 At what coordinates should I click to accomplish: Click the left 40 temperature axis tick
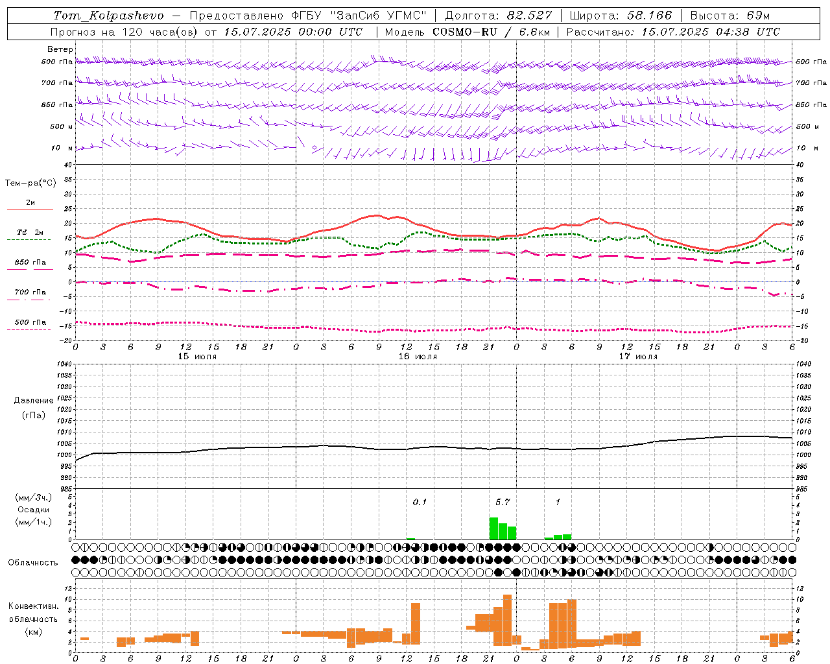(x=68, y=165)
